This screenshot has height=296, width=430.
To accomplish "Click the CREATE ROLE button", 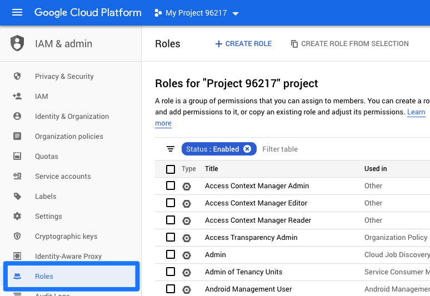I will [x=243, y=44].
